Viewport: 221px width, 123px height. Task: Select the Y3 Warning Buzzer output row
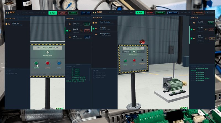click(x=104, y=35)
